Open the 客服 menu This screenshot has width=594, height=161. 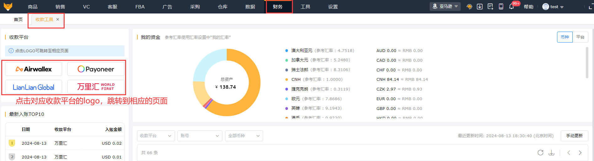point(112,7)
